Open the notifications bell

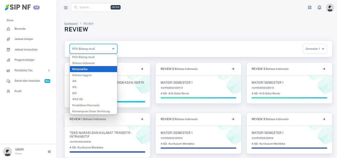[x=319, y=8]
